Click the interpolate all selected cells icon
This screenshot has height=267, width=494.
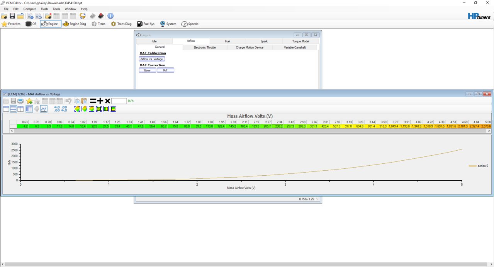(x=77, y=109)
